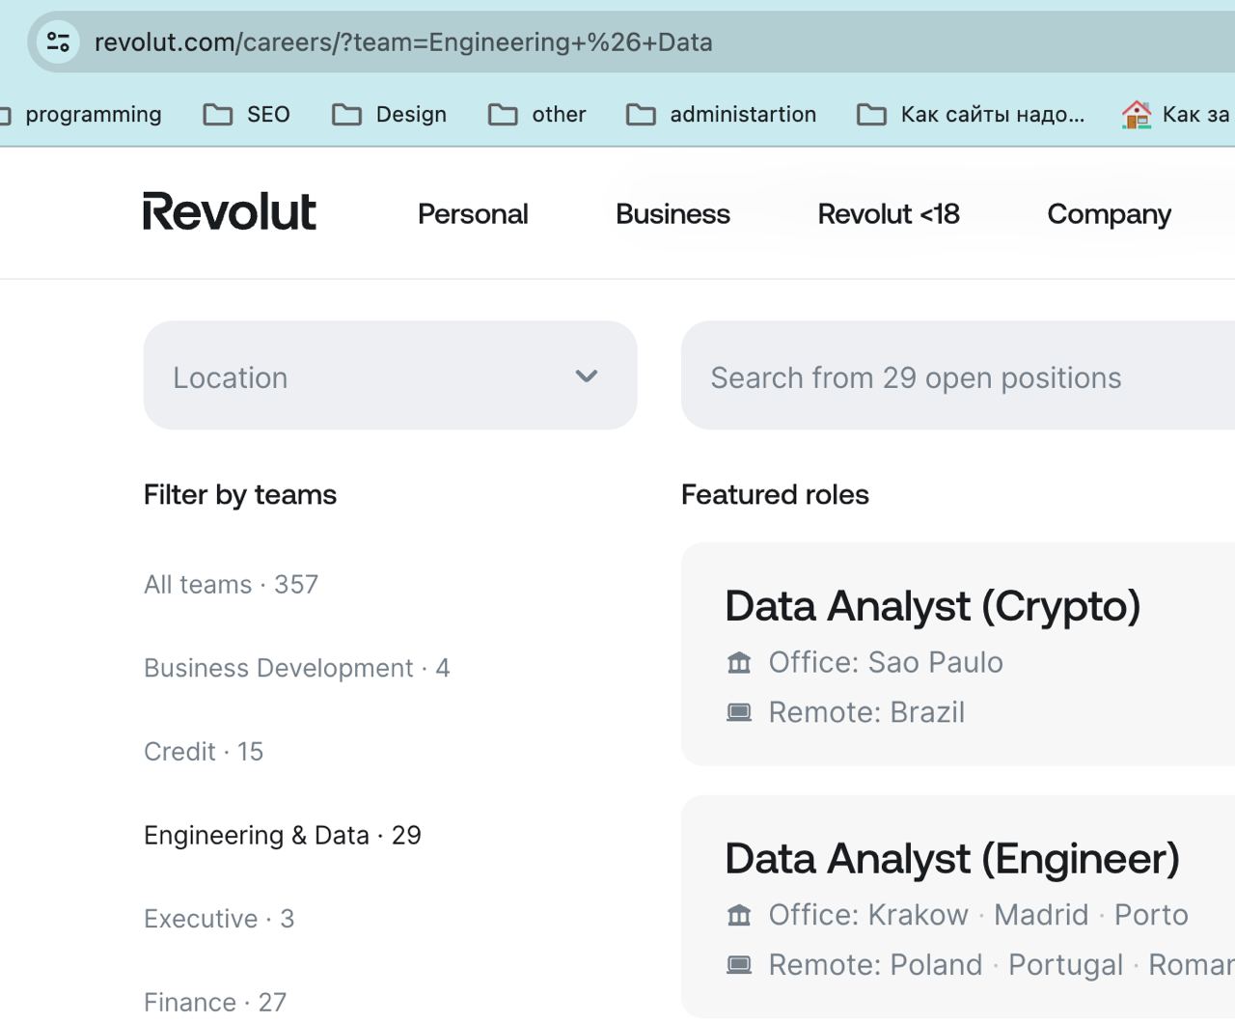Open site settings icon in address bar
The width and height of the screenshot is (1235, 1023).
[58, 41]
